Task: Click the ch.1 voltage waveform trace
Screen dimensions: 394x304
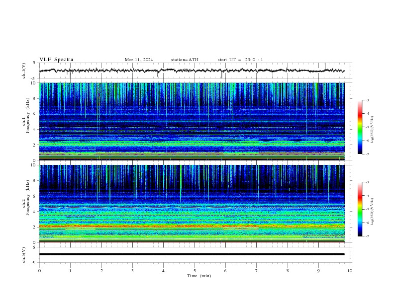Action: point(192,71)
